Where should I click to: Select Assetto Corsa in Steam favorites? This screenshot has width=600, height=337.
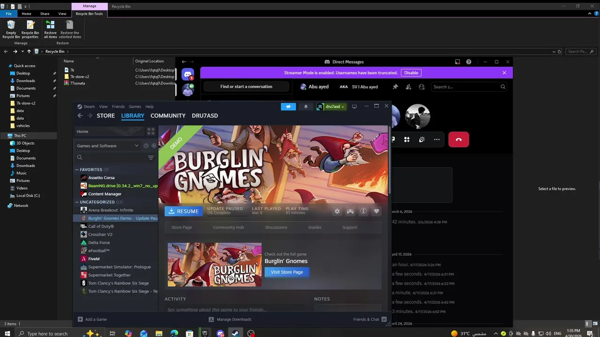[101, 178]
